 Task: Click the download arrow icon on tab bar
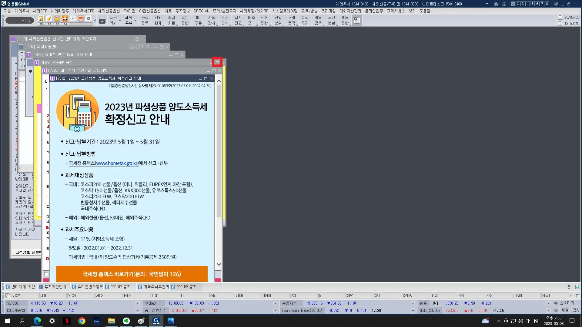pos(569,287)
